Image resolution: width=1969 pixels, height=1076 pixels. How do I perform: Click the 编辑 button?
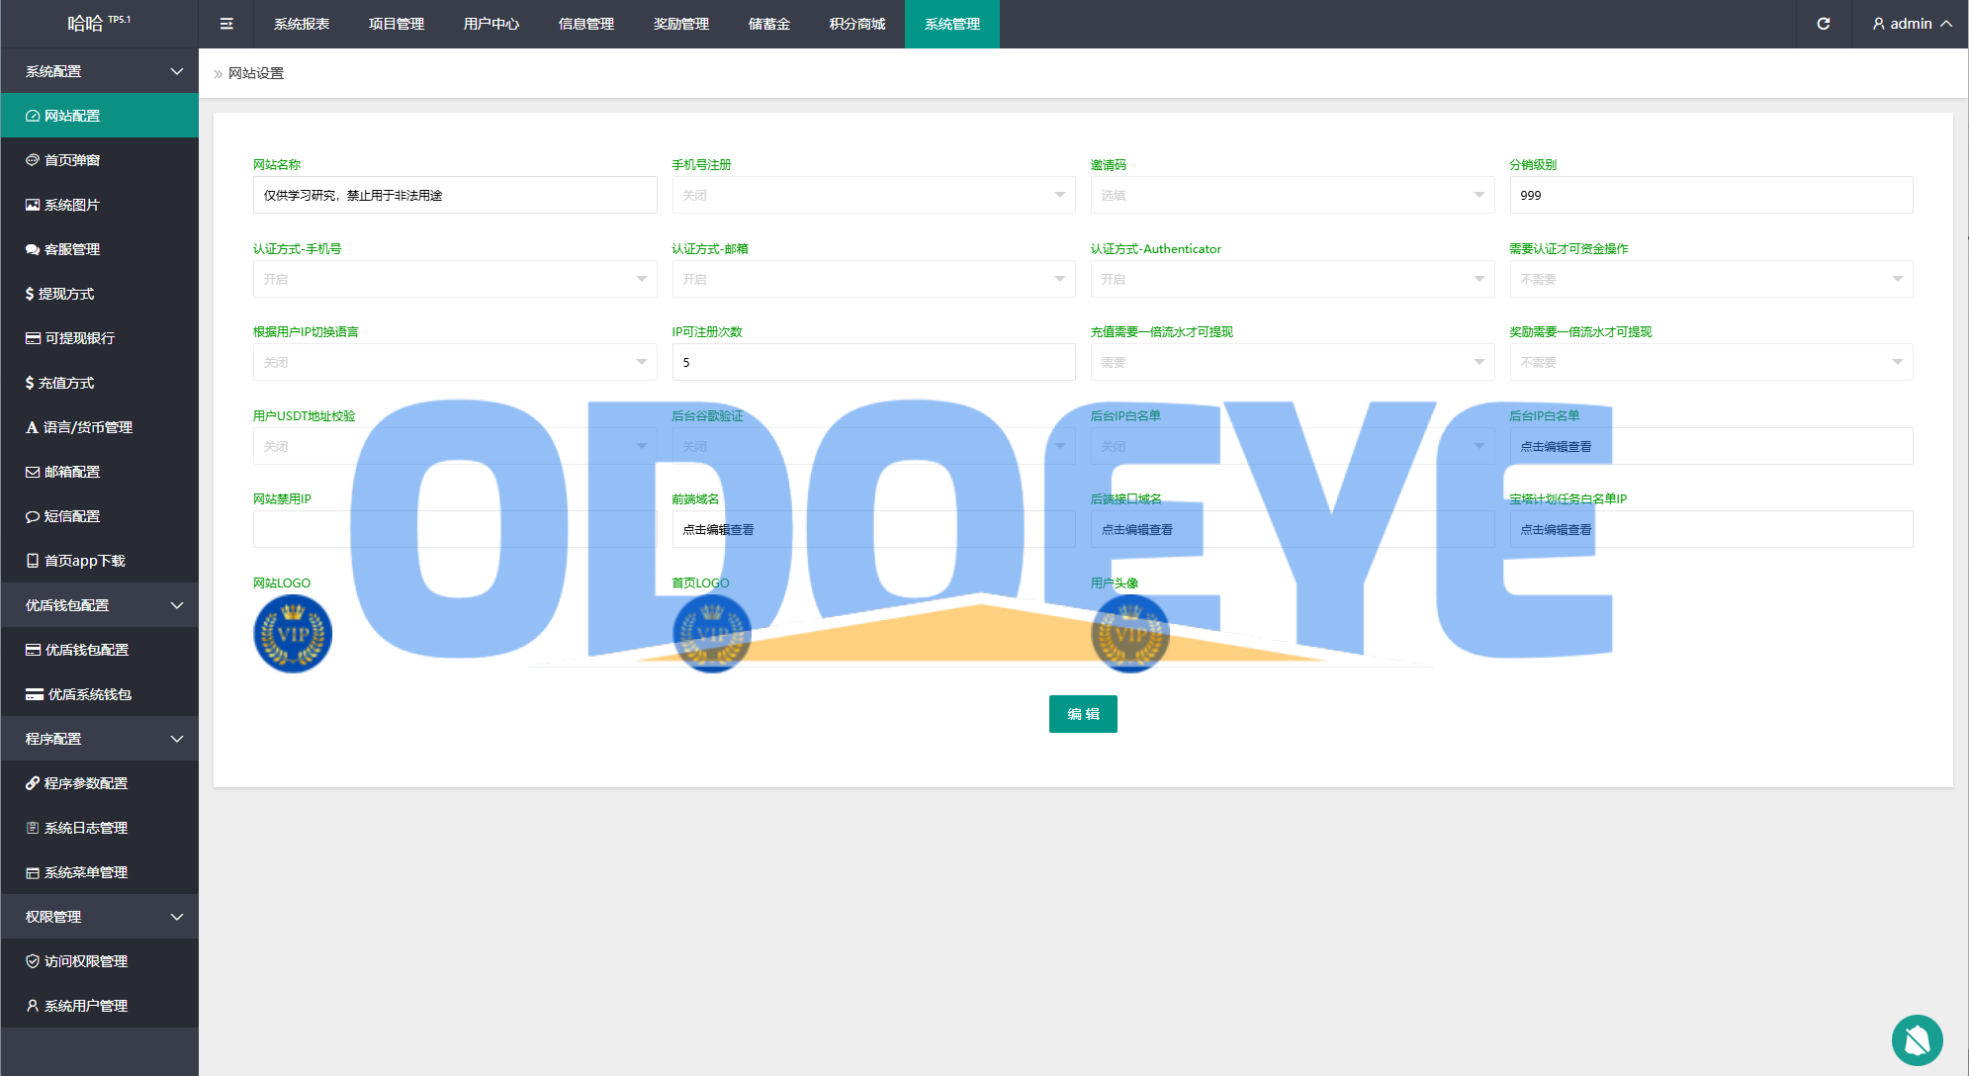click(x=1082, y=714)
